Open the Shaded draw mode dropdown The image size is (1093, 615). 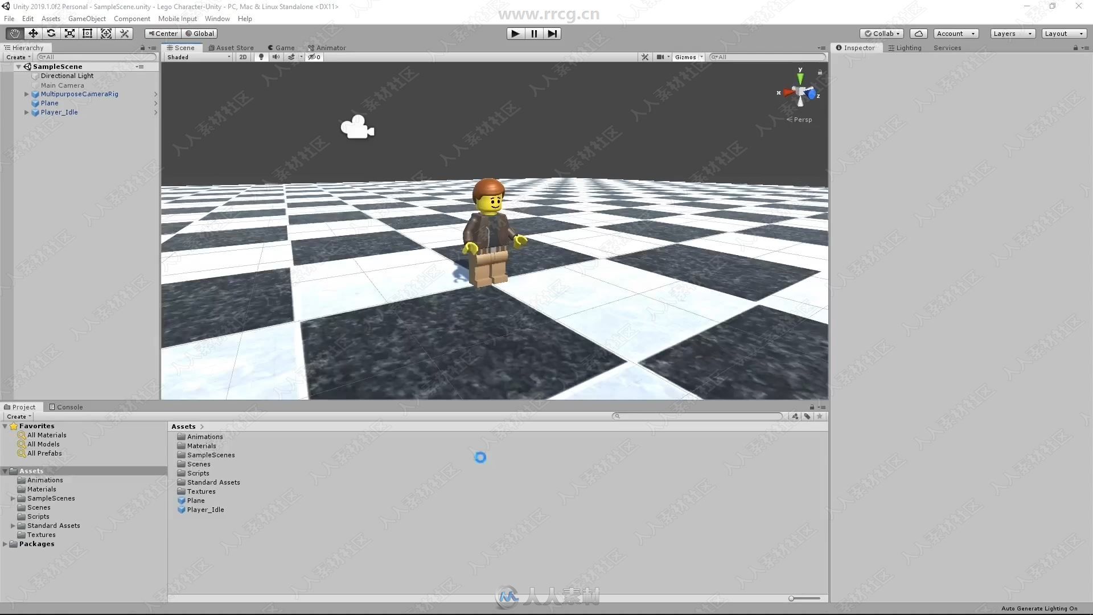click(199, 57)
